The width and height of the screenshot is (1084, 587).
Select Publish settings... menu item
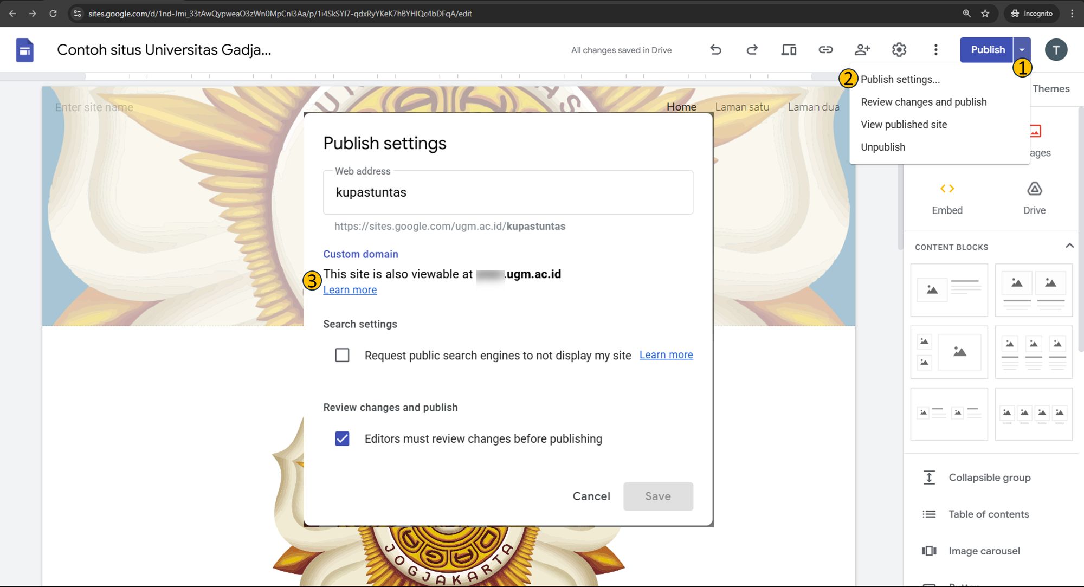(x=900, y=80)
